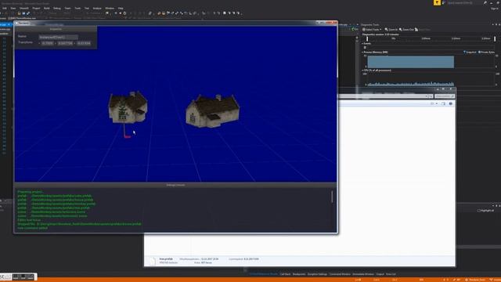Image resolution: width=501 pixels, height=282 pixels.
Task: Open the Build menu
Action: 47,8
